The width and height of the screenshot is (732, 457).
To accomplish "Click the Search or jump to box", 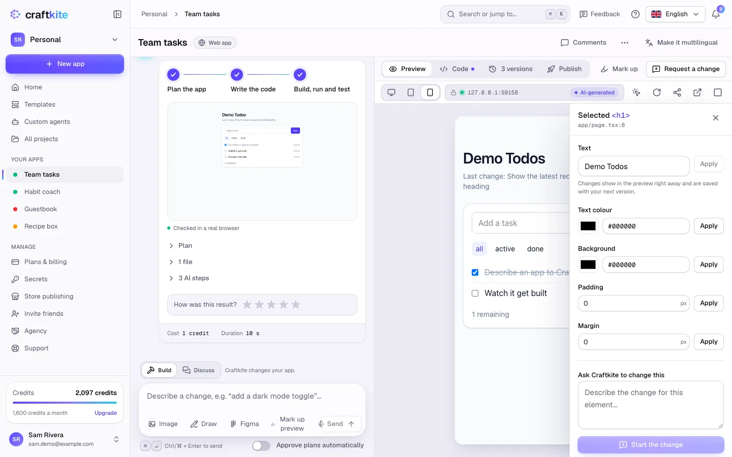I will (x=505, y=14).
